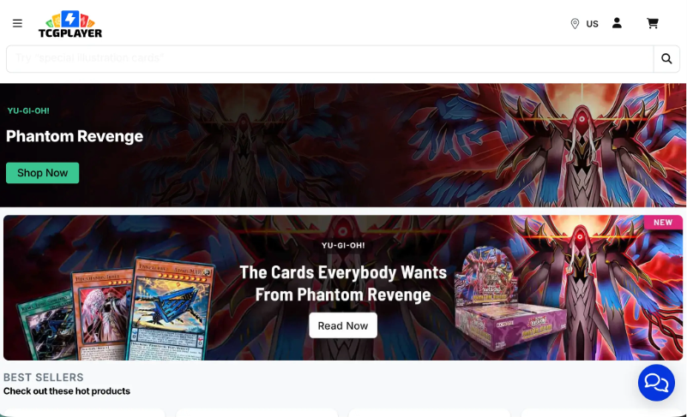Open the shopping cart
687x417 pixels.
click(653, 23)
